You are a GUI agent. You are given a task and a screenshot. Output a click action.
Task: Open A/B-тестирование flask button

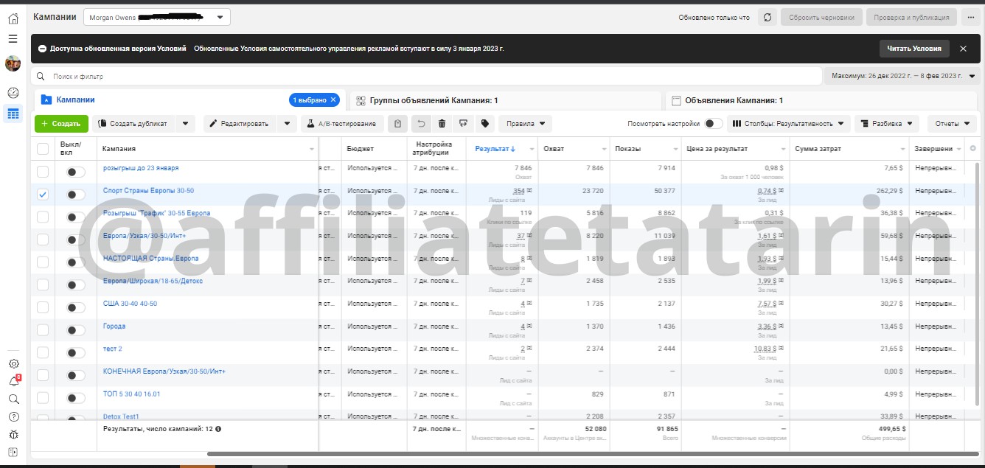tap(342, 124)
